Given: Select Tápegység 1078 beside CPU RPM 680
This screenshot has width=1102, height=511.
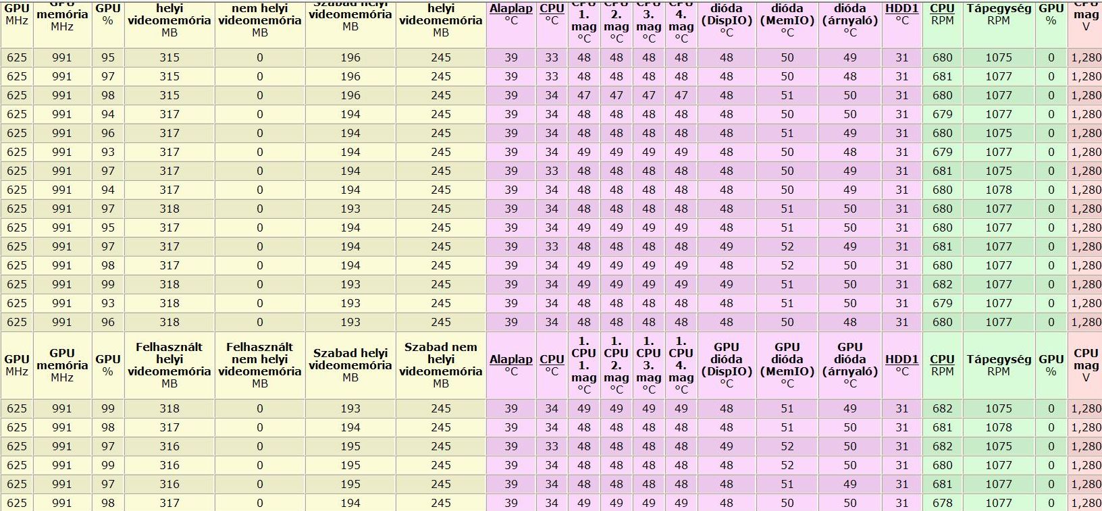Looking at the screenshot, I should click(999, 190).
